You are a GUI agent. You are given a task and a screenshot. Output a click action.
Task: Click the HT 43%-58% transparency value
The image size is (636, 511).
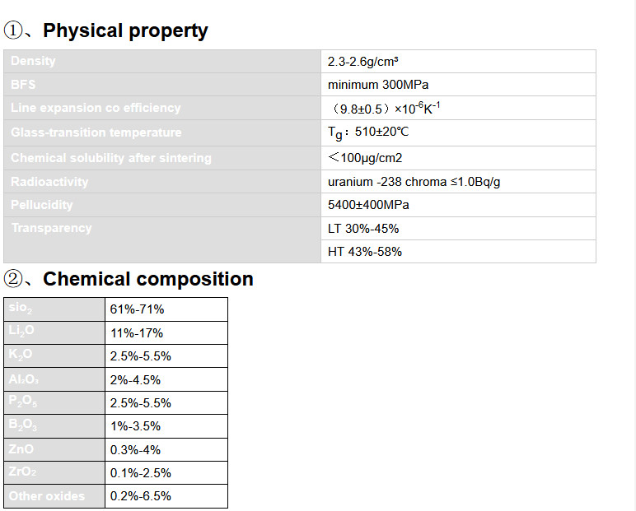click(365, 252)
